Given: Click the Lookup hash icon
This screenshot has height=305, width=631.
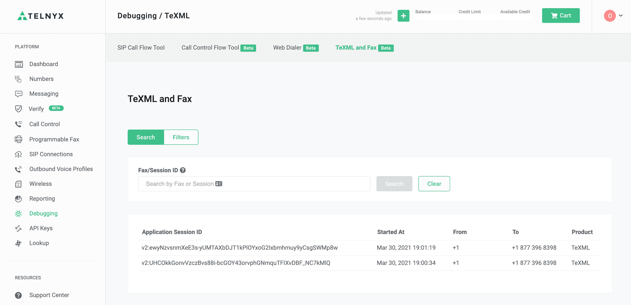Looking at the screenshot, I should click(x=18, y=243).
